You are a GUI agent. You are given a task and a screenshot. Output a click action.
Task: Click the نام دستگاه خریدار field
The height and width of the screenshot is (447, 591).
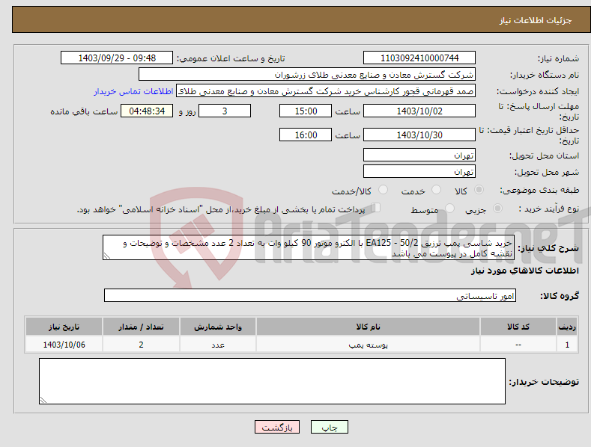point(307,75)
